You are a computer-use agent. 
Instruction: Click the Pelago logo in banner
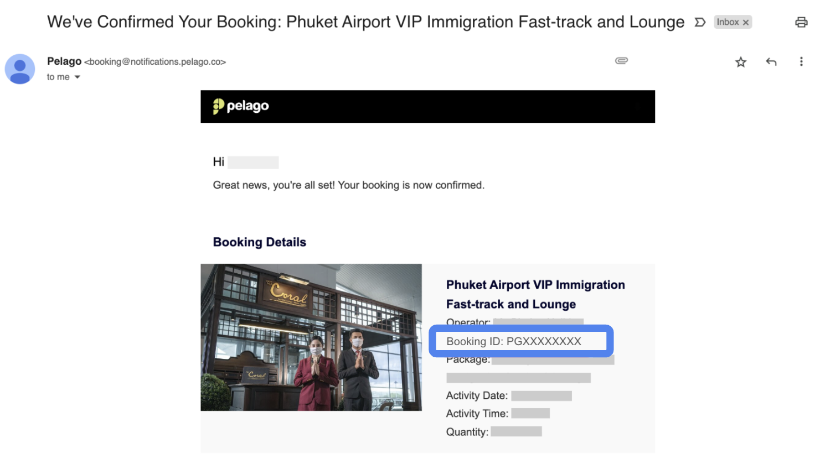coord(241,106)
